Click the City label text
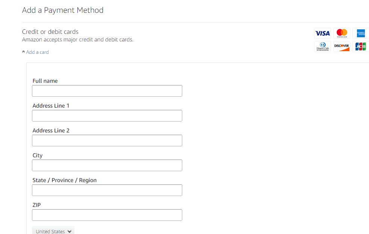The image size is (369, 234). click(x=38, y=155)
